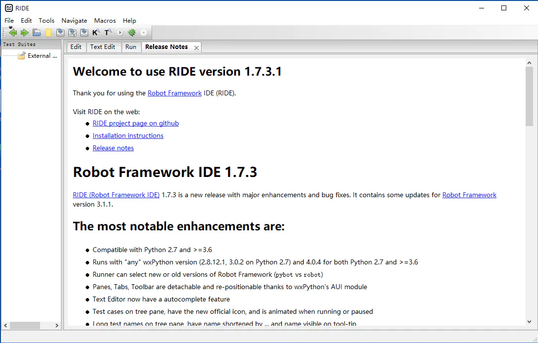Click the green Go Back arrow
This screenshot has height=343, width=538.
coord(13,33)
